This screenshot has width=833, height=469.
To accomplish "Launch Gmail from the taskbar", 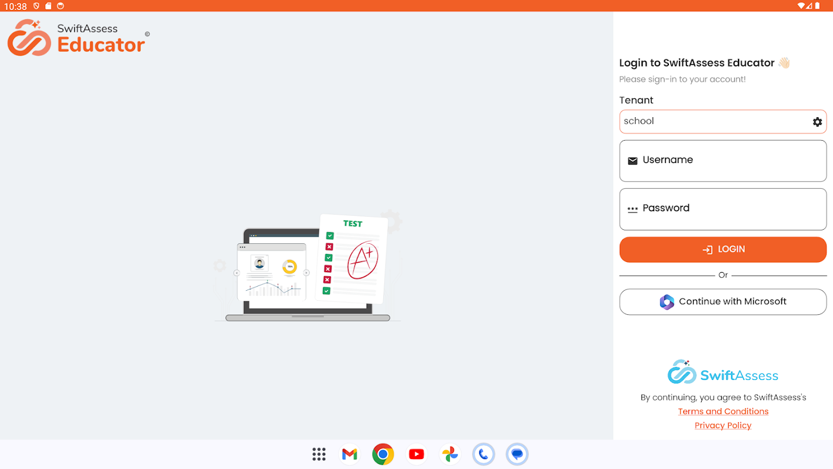I will 350,454.
